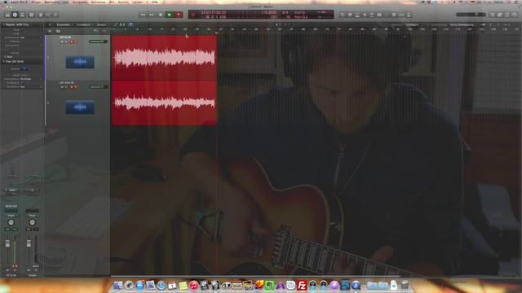The image size is (522, 293).
Task: Toggle the blue Catch Playhead button
Action: pos(130,24)
